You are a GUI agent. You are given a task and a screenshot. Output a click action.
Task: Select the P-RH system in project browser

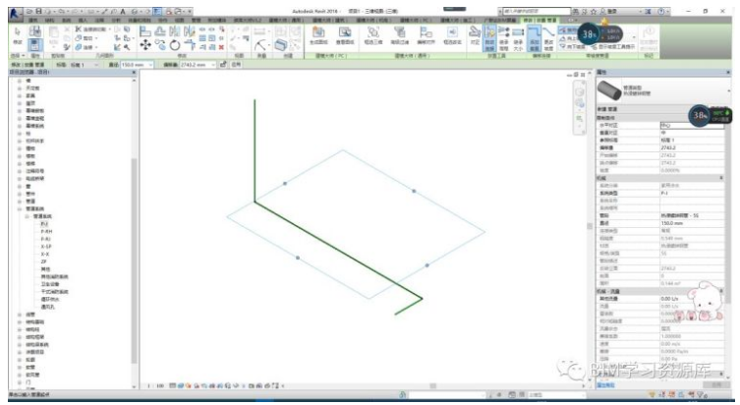click(x=46, y=231)
